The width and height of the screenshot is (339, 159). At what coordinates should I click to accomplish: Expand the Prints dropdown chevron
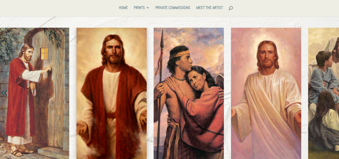148,8
